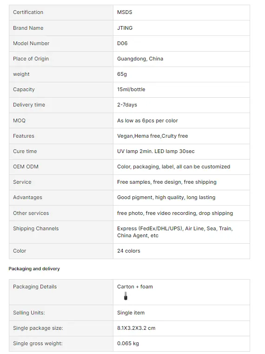
Task: Click the UV lamp cure time value
Action: pos(156,151)
